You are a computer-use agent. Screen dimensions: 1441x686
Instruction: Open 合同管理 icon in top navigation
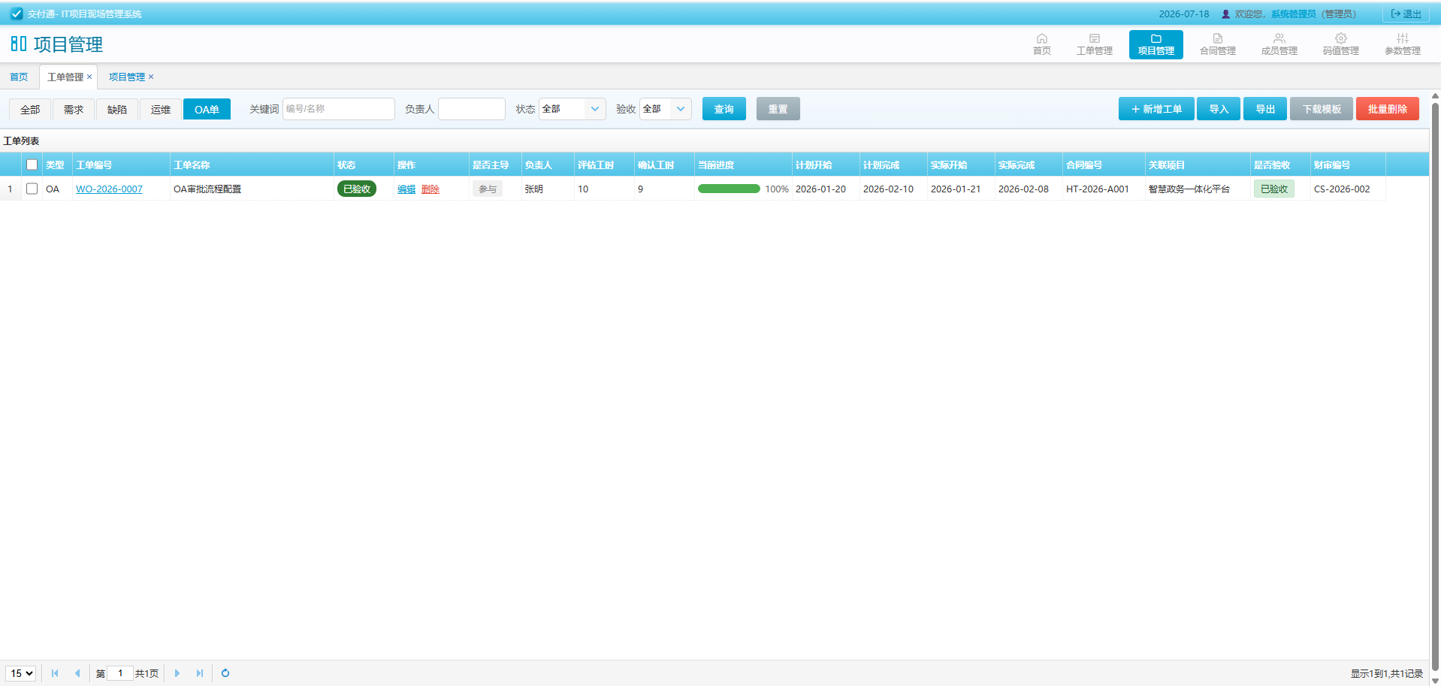pos(1217,38)
